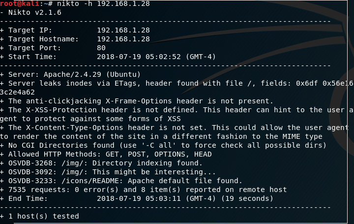Screen dimensions: 354x224
Task: Click the 7535 requests summary line
Action: point(143,190)
